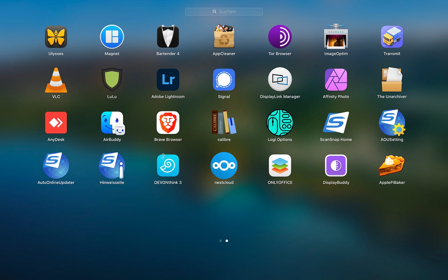Launch DEVONthink 3
This screenshot has width=448, height=280.
point(168,165)
